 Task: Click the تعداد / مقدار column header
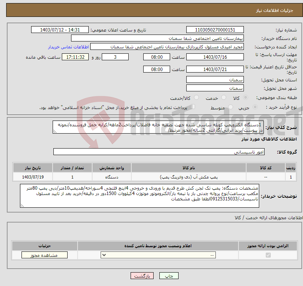pyautogui.click(x=72, y=168)
